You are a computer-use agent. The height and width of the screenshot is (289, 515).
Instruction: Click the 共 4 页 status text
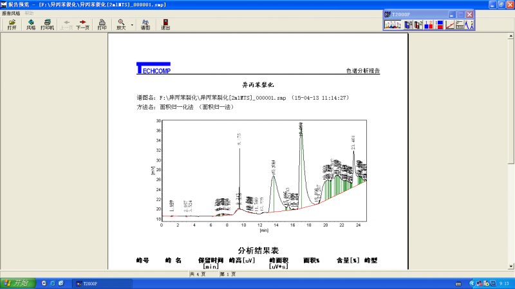point(198,274)
